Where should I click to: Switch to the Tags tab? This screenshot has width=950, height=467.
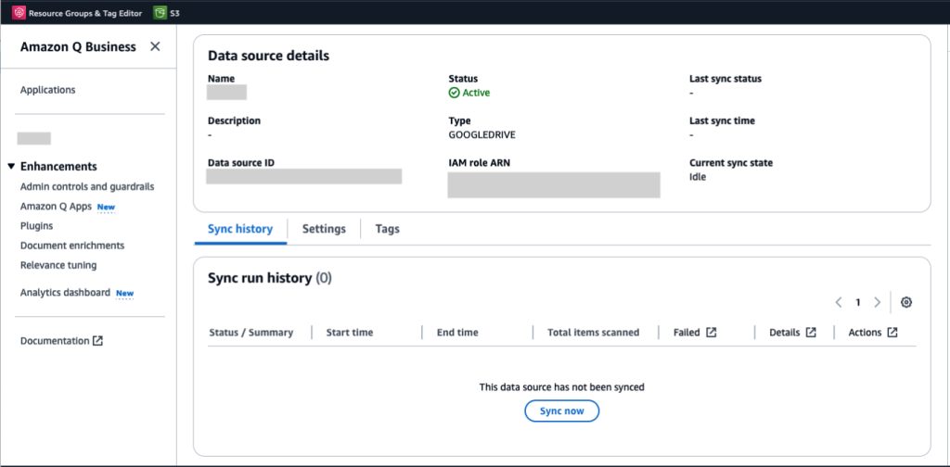click(387, 229)
